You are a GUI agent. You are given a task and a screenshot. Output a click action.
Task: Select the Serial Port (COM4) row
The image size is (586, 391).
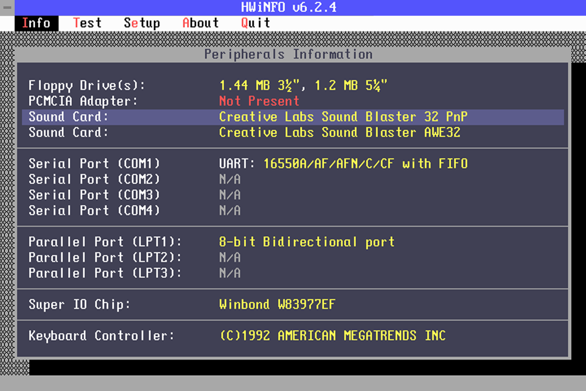click(293, 211)
